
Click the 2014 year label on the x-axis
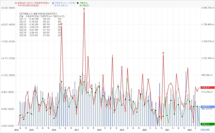click(17, 130)
